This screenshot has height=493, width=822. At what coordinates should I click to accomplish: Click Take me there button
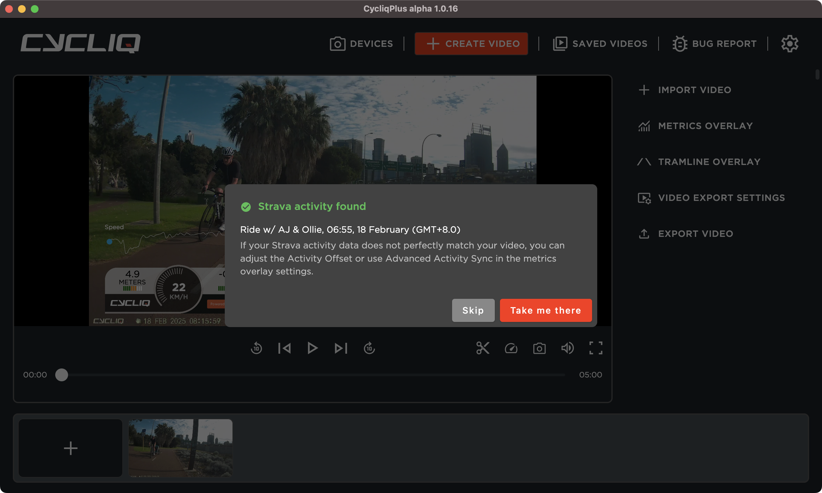pos(546,310)
